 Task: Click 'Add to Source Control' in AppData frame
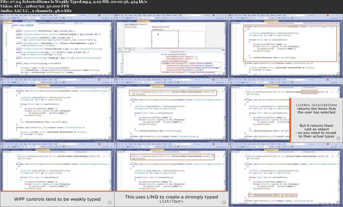click(x=101, y=77)
